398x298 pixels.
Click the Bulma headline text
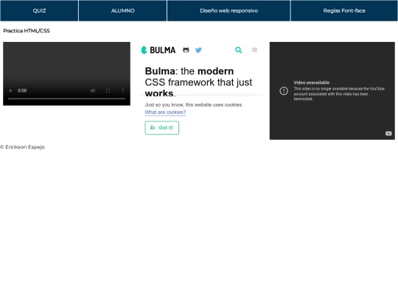click(x=198, y=82)
